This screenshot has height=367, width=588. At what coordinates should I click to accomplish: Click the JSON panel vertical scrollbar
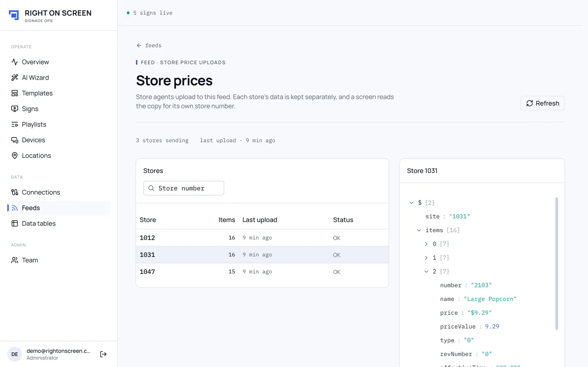pos(556,264)
